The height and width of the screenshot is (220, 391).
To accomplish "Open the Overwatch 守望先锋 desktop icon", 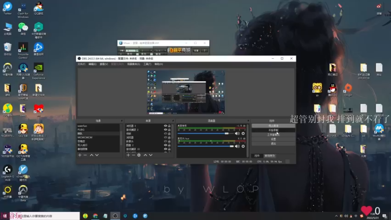I will (7, 69).
